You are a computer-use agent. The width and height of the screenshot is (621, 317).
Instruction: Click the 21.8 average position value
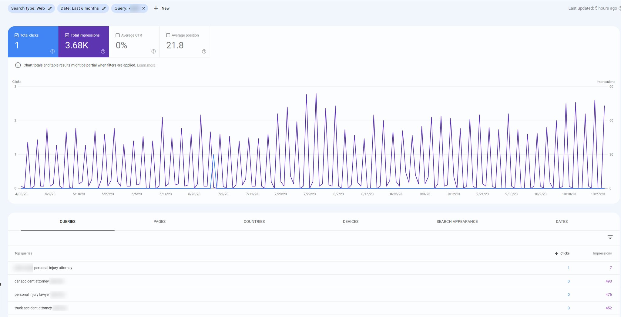(175, 45)
